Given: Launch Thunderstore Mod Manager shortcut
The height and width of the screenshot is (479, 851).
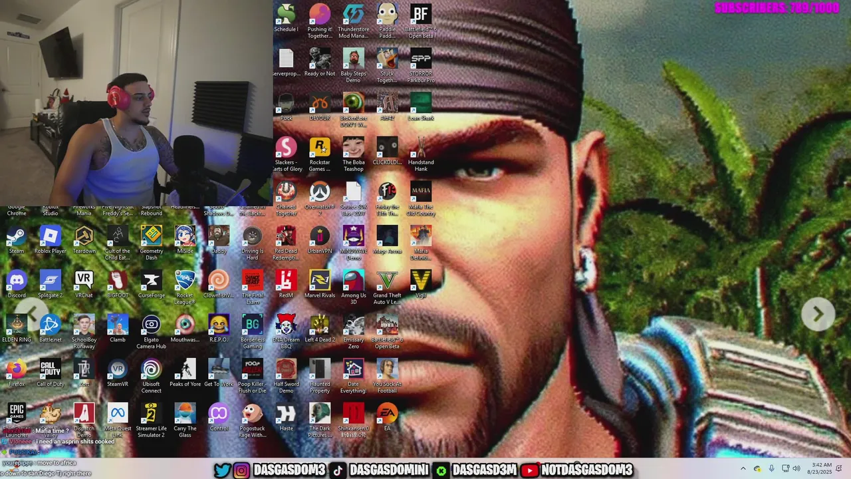Looking at the screenshot, I should click(353, 22).
